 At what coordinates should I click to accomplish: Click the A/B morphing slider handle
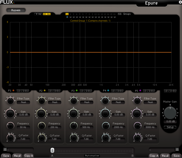[x=52, y=150]
